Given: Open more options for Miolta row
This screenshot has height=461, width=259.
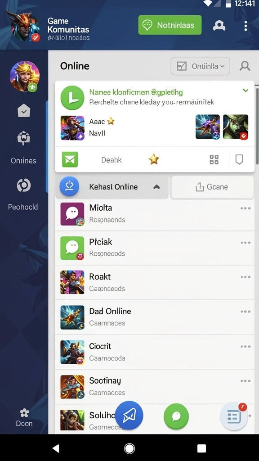Looking at the screenshot, I should 246,208.
